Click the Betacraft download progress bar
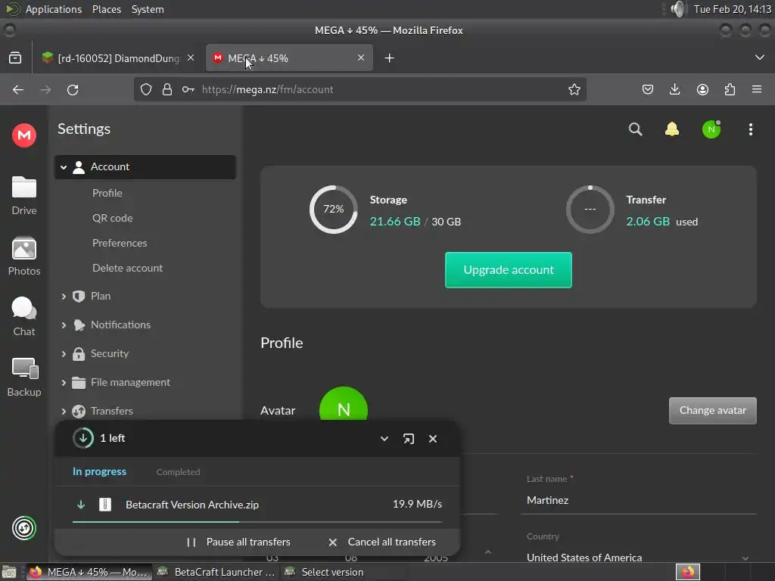Screen dimensions: 775x581 click(x=257, y=521)
